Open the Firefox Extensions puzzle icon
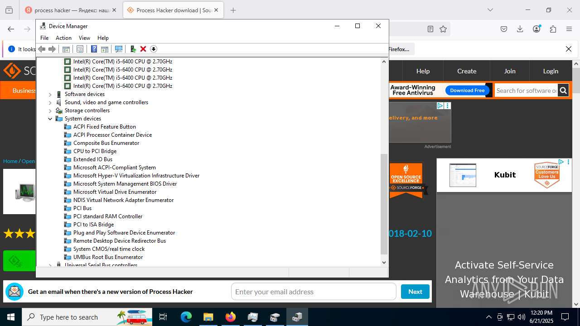This screenshot has width=580, height=326. pos(553,29)
